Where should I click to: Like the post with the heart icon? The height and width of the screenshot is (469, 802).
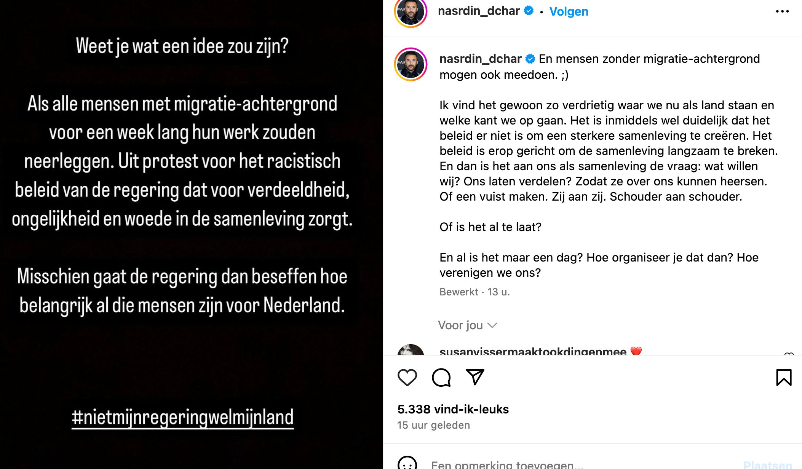point(407,377)
